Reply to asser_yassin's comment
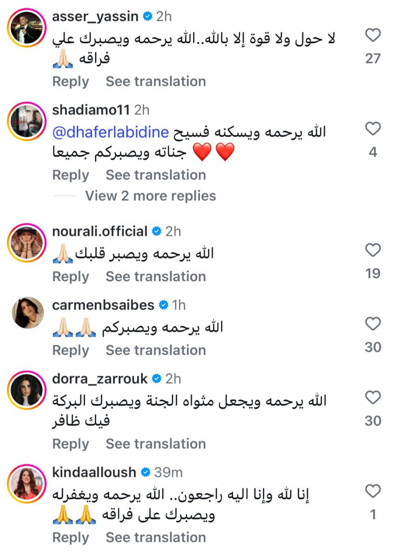401x557 pixels. [71, 81]
